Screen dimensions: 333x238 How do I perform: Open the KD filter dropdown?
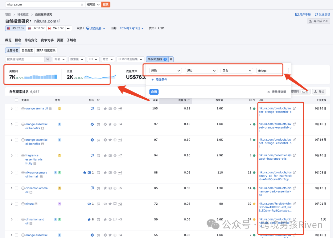click(93, 59)
